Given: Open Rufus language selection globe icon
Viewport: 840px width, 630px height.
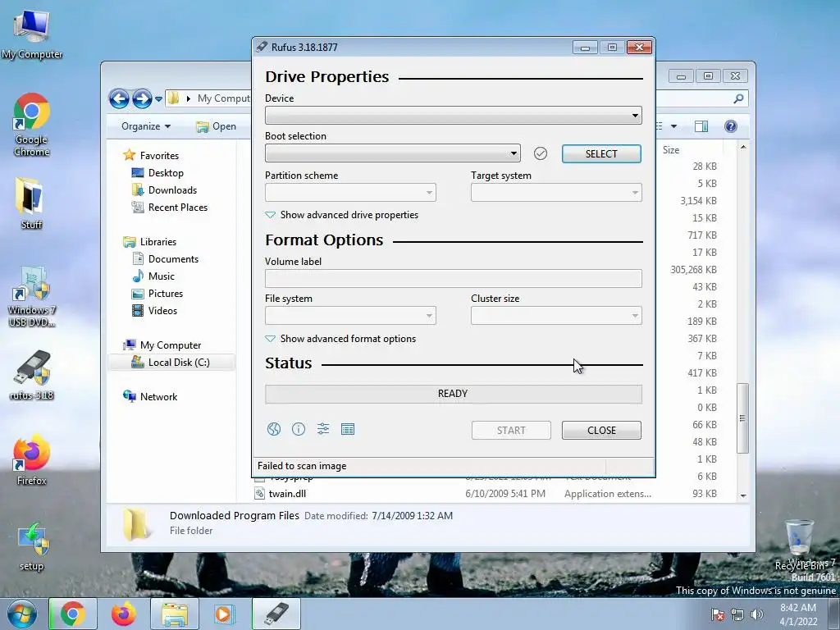Looking at the screenshot, I should [274, 429].
